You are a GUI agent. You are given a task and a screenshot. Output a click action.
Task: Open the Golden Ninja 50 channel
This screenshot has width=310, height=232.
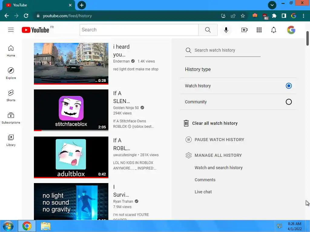coord(126,108)
